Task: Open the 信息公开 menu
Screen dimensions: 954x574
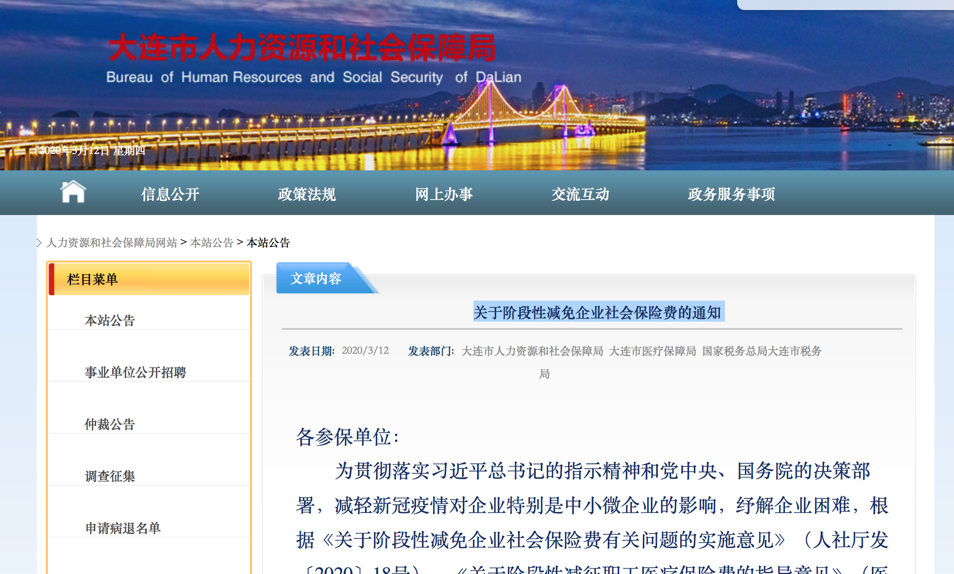Action: pos(170,195)
